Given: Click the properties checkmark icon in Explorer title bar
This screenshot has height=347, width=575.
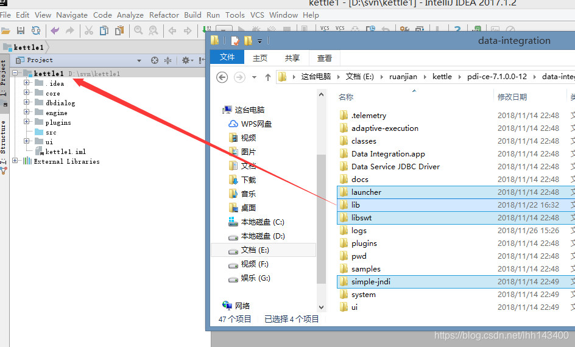Looking at the screenshot, I should point(235,40).
